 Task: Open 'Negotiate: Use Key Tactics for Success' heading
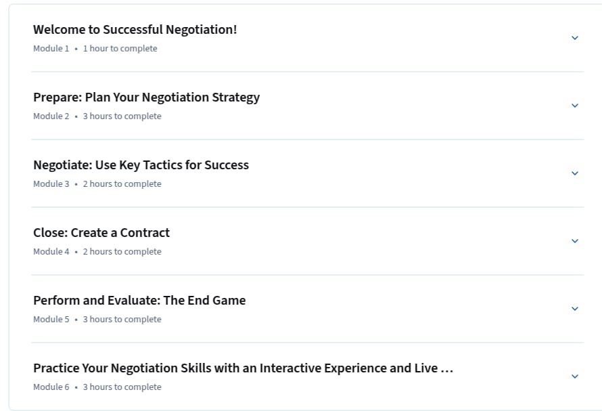[x=141, y=165]
